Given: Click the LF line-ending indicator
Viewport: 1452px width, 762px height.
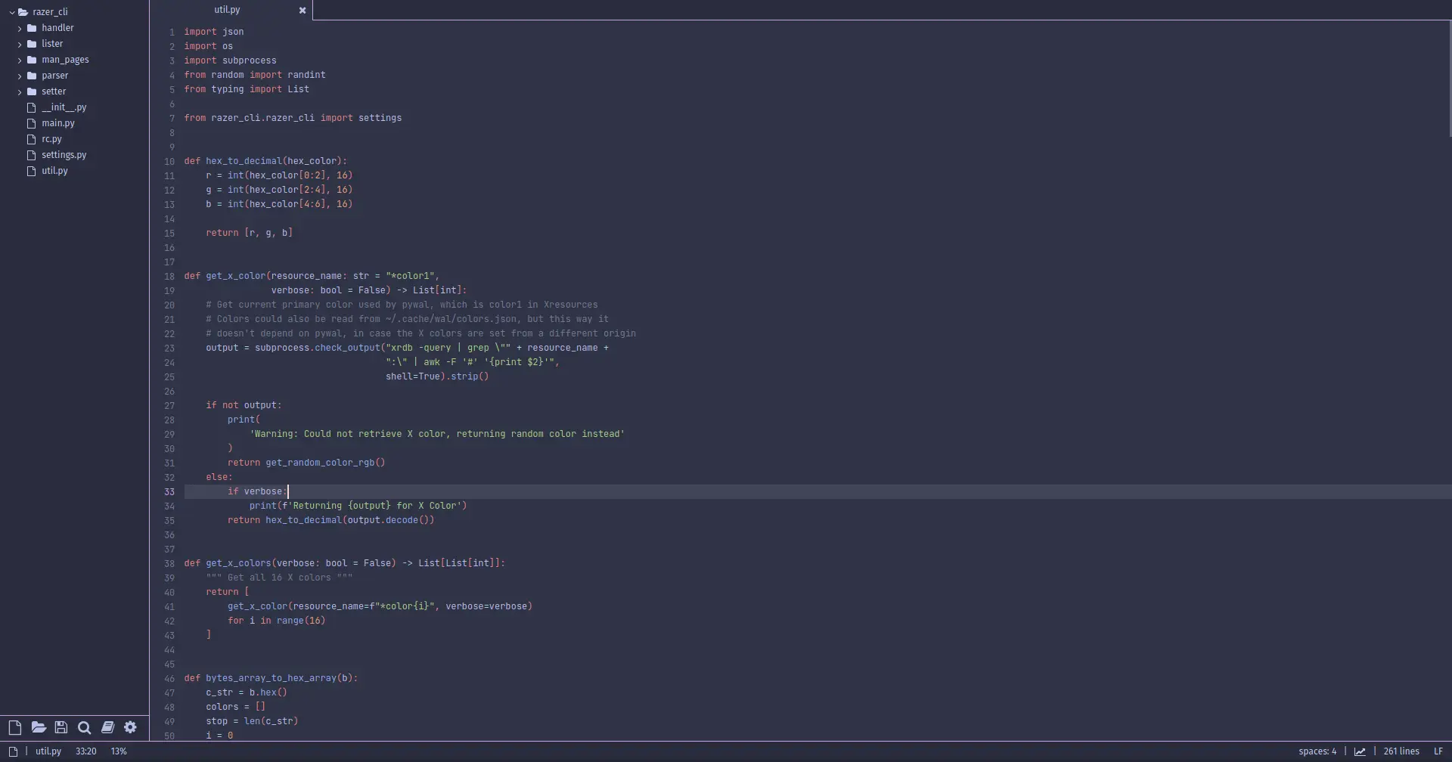Looking at the screenshot, I should 1438,751.
